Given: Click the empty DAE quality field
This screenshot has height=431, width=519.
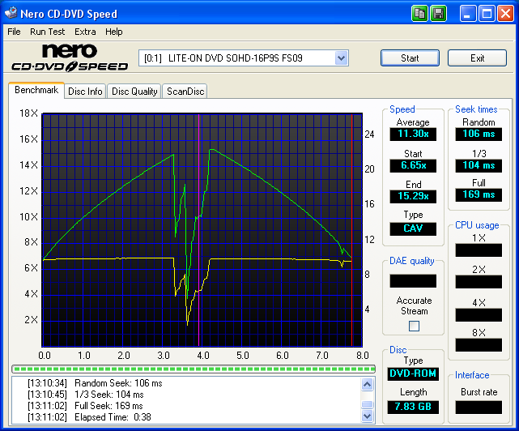Looking at the screenshot, I should coord(413,280).
